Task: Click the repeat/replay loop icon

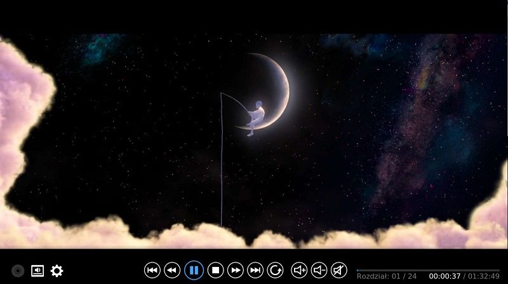Action: (275, 270)
